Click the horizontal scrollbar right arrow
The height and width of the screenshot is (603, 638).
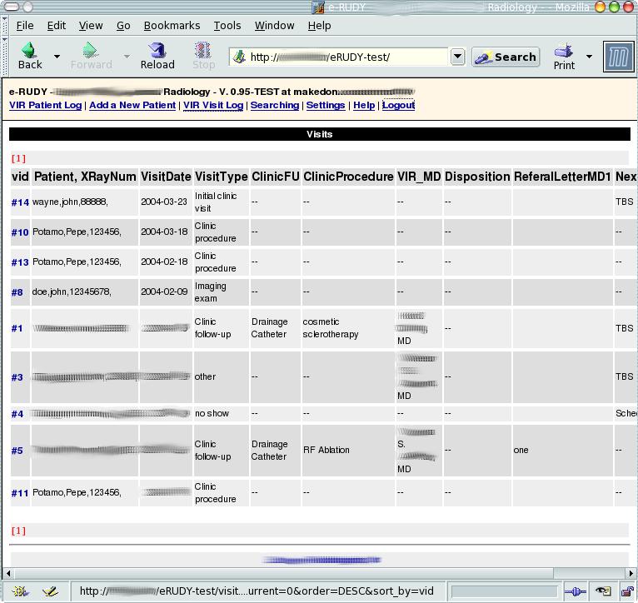[631, 573]
